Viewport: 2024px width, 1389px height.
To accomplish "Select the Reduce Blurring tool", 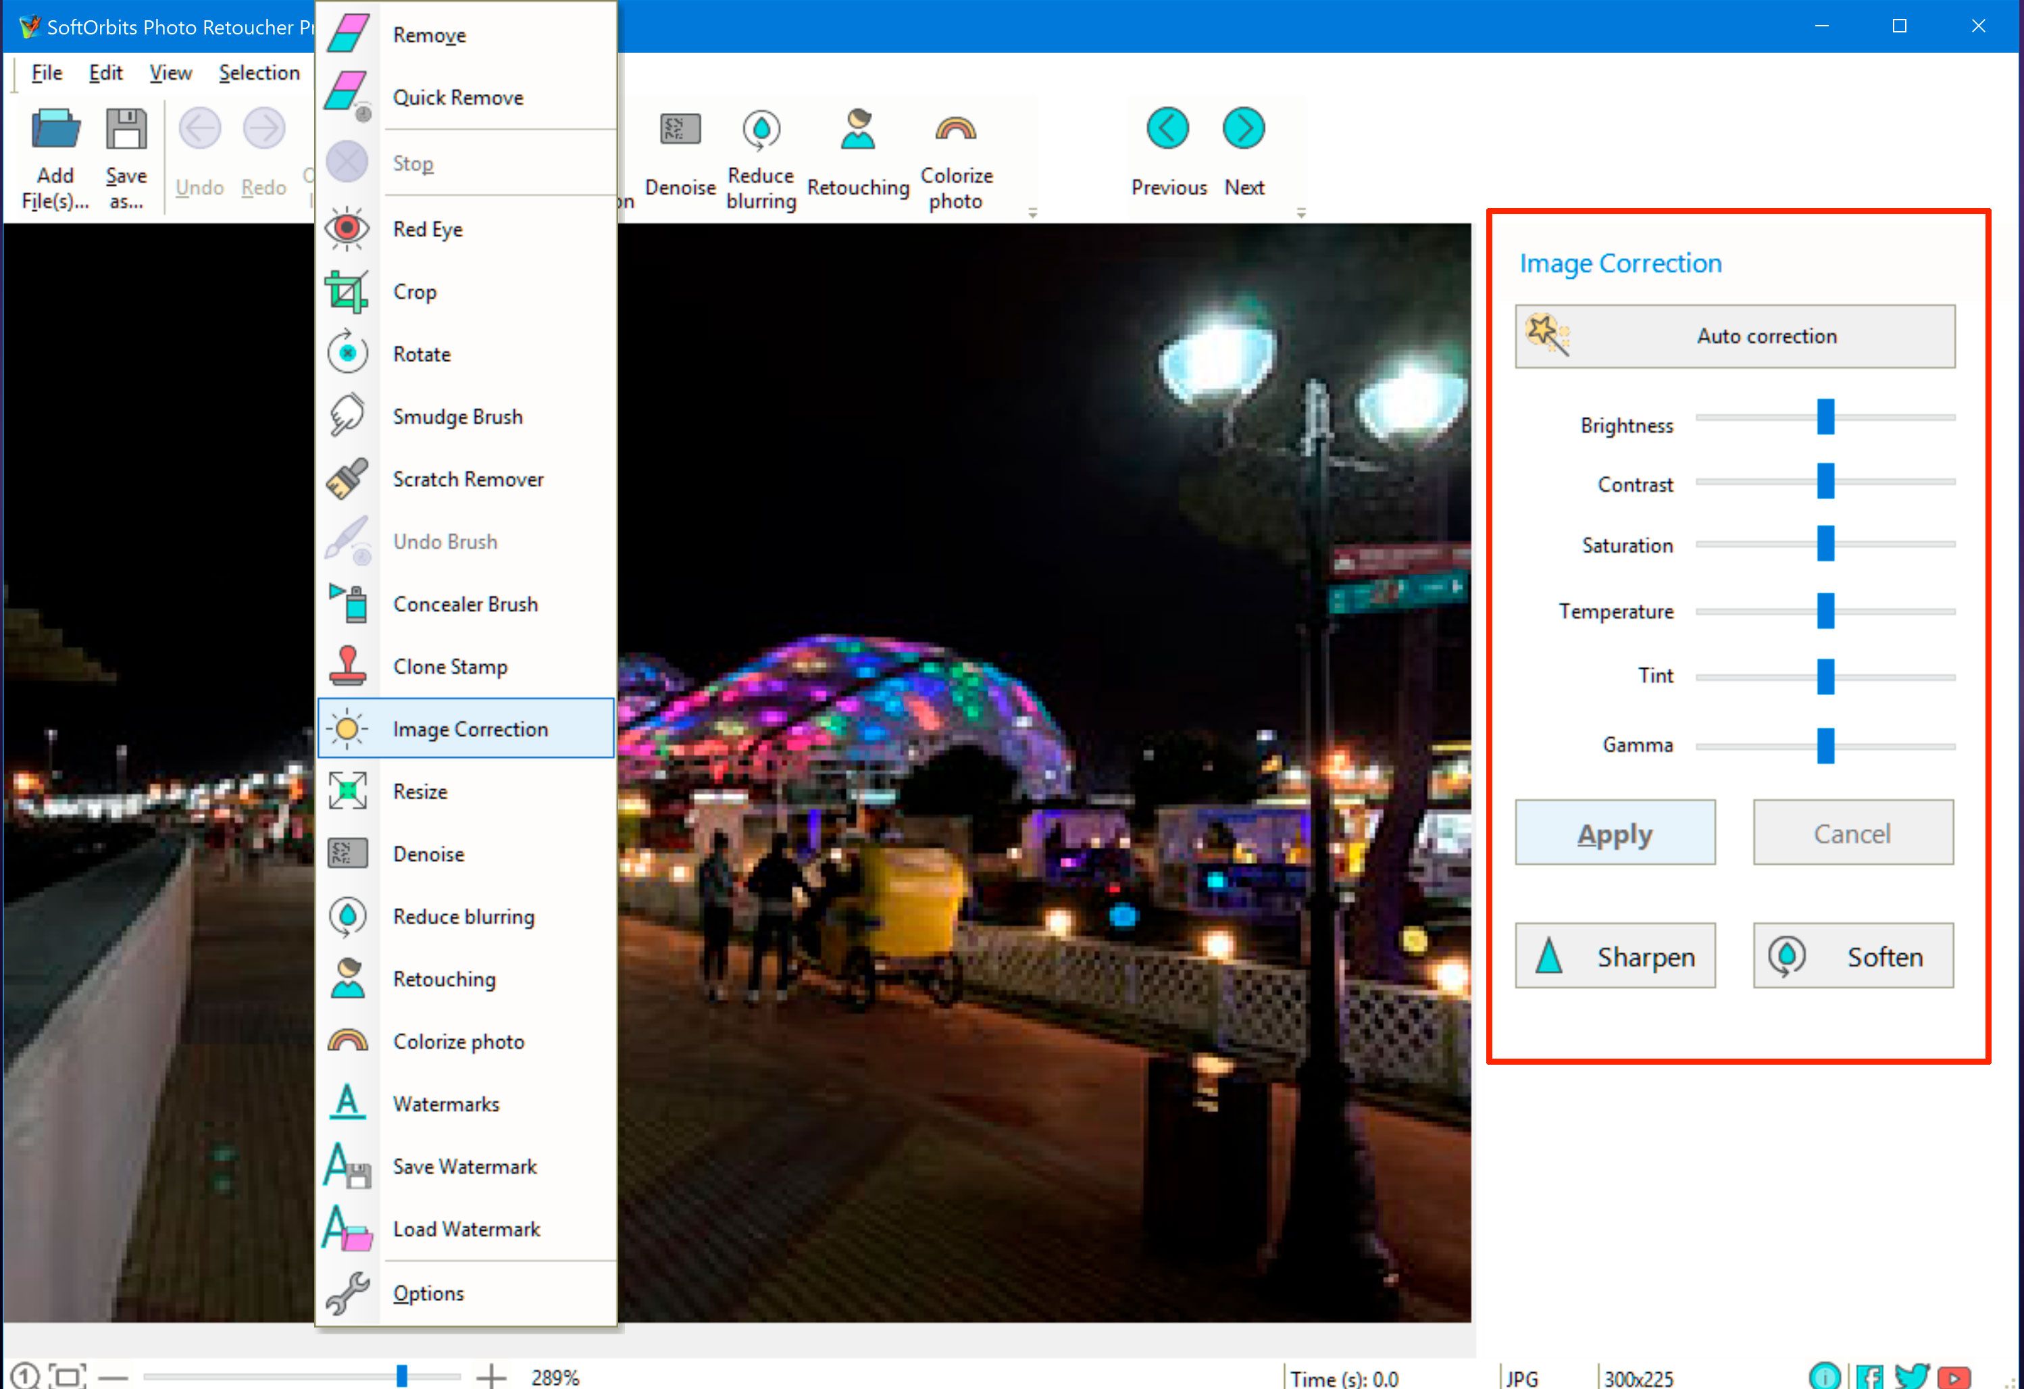I will (x=461, y=917).
